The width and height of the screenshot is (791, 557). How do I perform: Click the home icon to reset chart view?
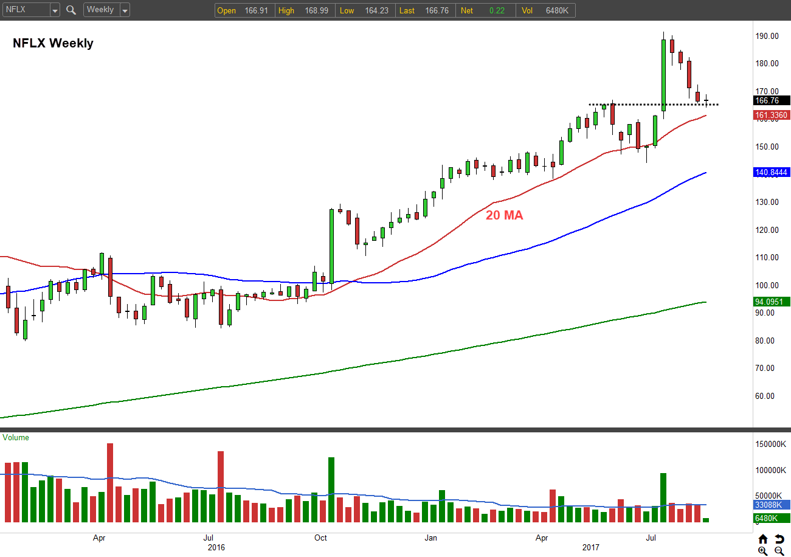763,539
